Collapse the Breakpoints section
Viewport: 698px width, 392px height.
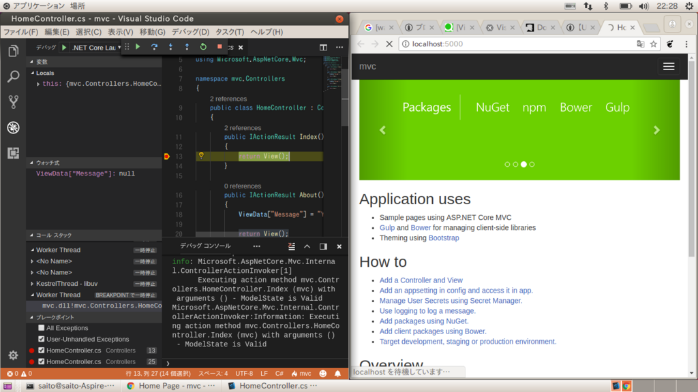pos(31,317)
